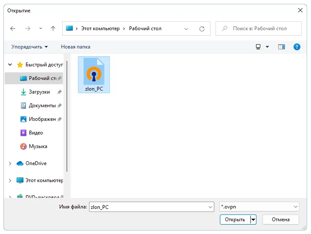311x234 pixels.
Task: Click Новая папка to create folder
Action: 75,47
